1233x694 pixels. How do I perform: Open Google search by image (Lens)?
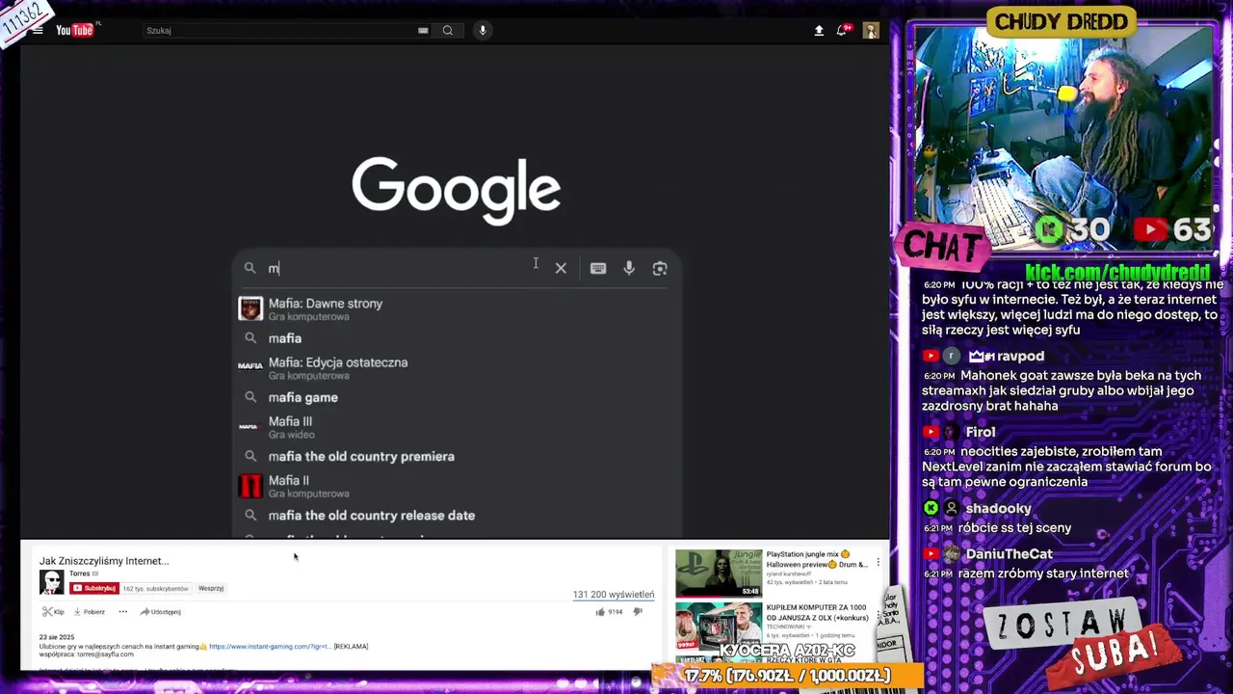(x=660, y=268)
